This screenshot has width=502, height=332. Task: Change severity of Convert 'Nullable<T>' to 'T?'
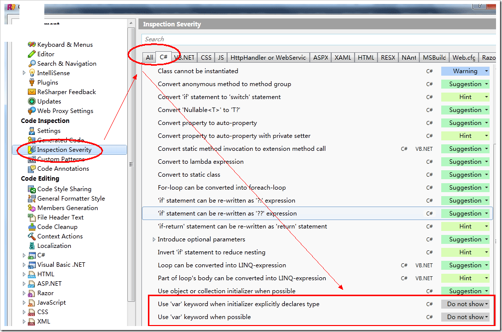[x=465, y=110]
